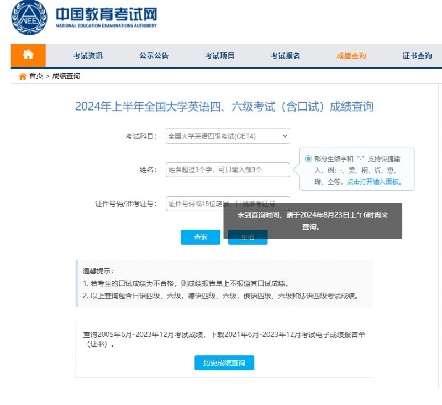This screenshot has height=405, width=442.
Task: Click the blue 查询 button
Action: pyautogui.click(x=201, y=237)
